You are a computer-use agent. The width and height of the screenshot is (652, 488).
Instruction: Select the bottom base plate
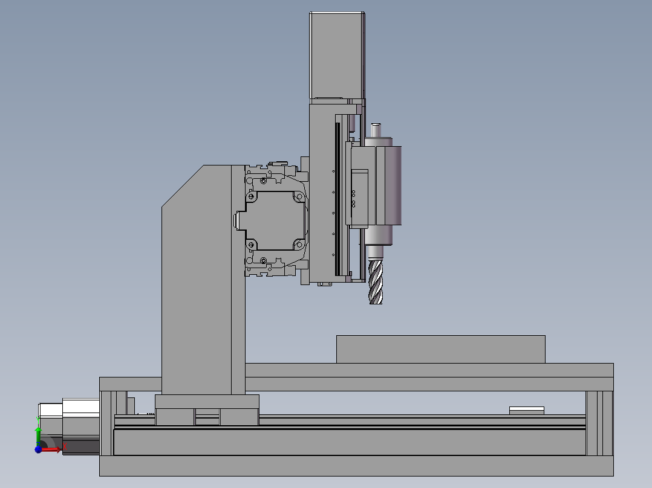click(x=356, y=466)
